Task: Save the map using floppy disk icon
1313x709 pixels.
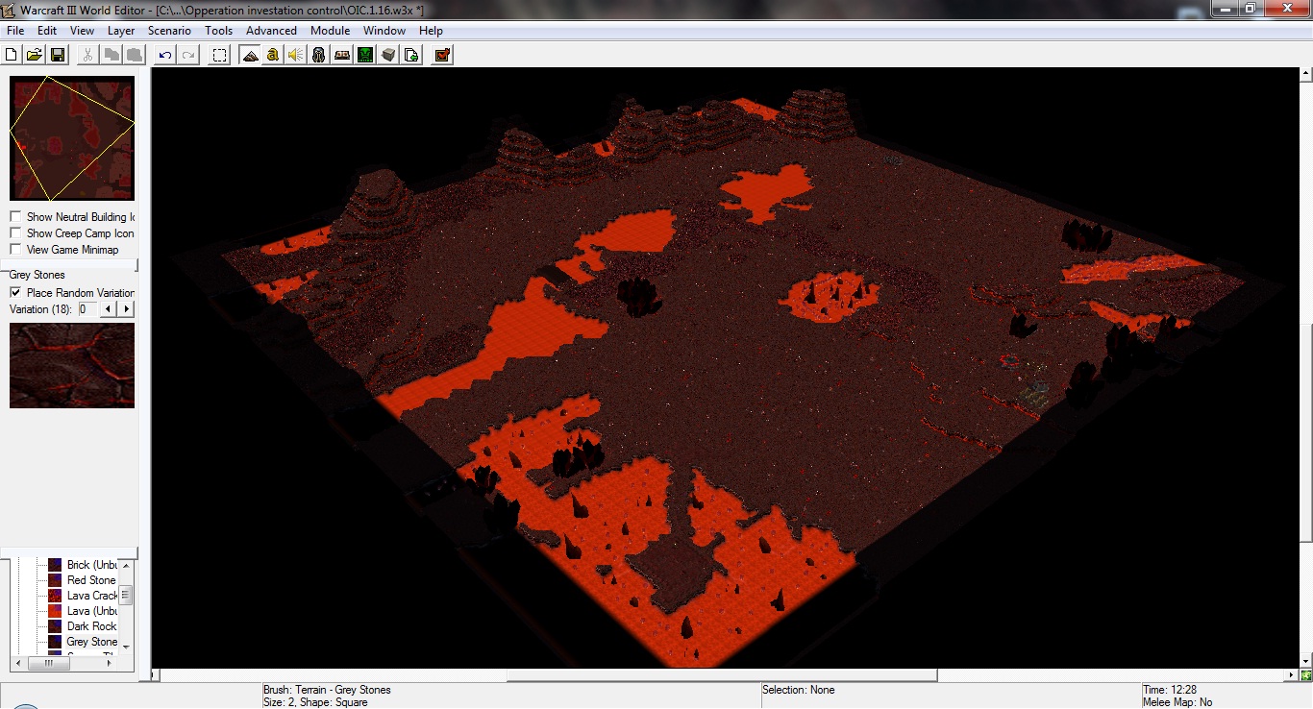Action: point(57,55)
